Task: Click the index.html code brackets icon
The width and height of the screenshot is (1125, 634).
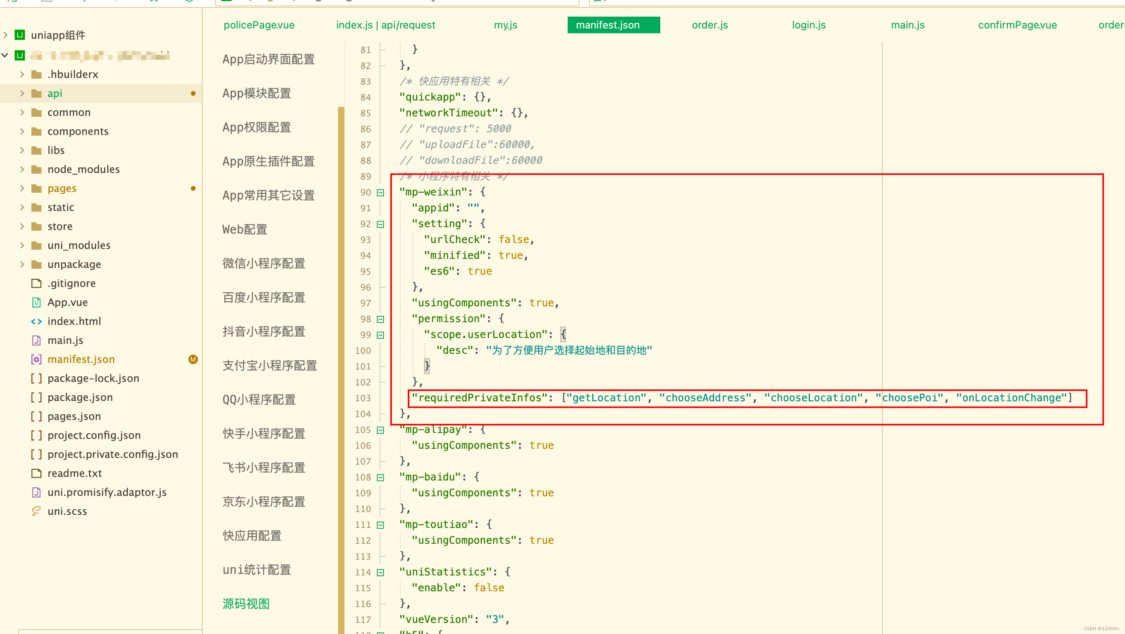Action: [36, 321]
